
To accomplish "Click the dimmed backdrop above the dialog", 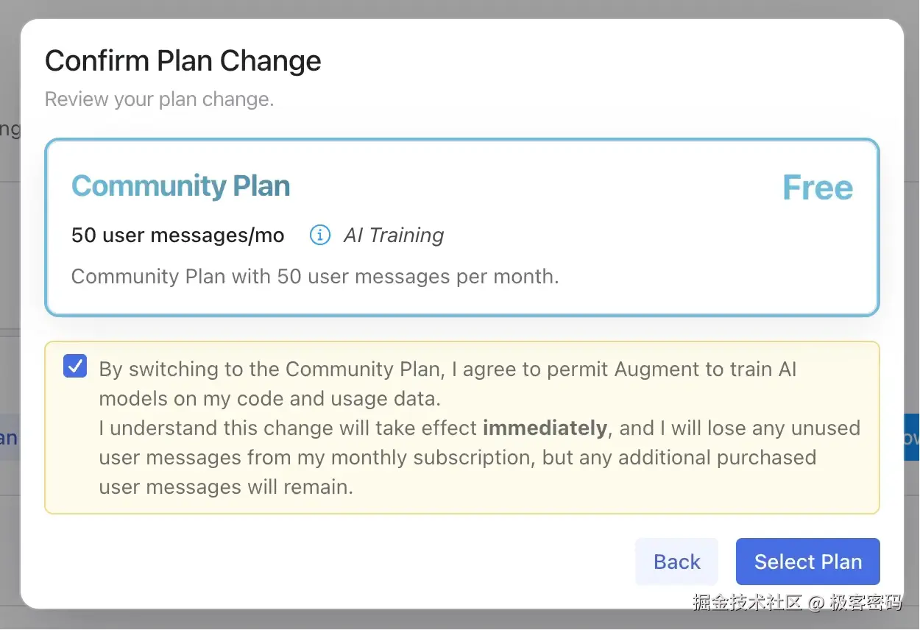I will (460, 8).
